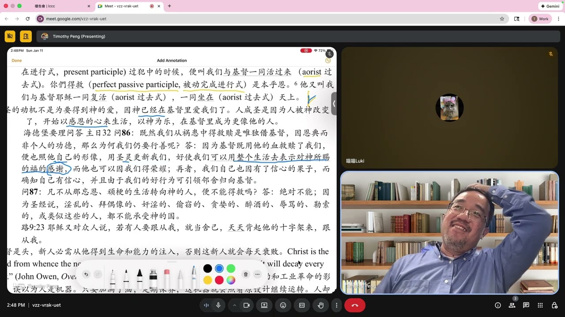The height and width of the screenshot is (317, 565).
Task: Redo annotation stroke
Action: [98, 274]
